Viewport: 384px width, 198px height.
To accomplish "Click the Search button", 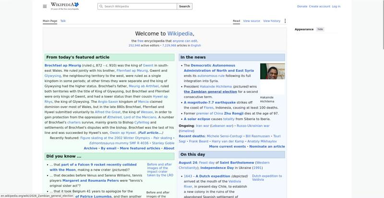I will (x=184, y=6).
